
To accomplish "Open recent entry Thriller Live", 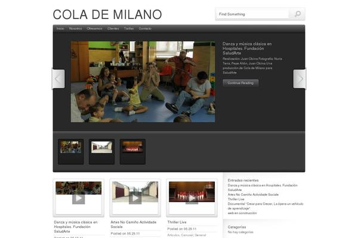I will click(x=236, y=199).
